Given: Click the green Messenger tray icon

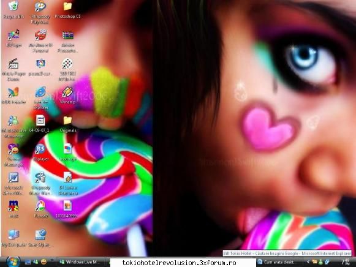Looking at the screenshot, I should point(320,262).
